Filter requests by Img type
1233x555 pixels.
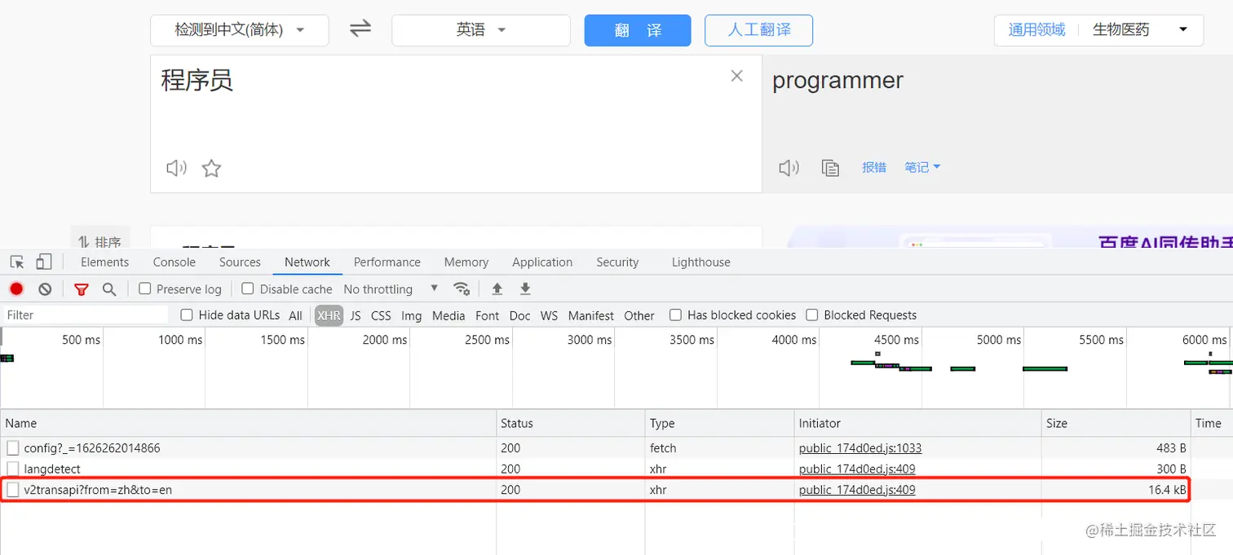coord(412,315)
